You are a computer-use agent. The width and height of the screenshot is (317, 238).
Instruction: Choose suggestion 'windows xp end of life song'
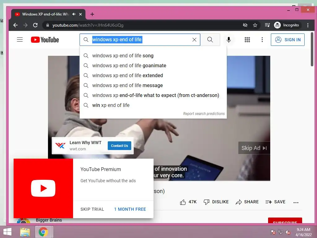point(153,56)
